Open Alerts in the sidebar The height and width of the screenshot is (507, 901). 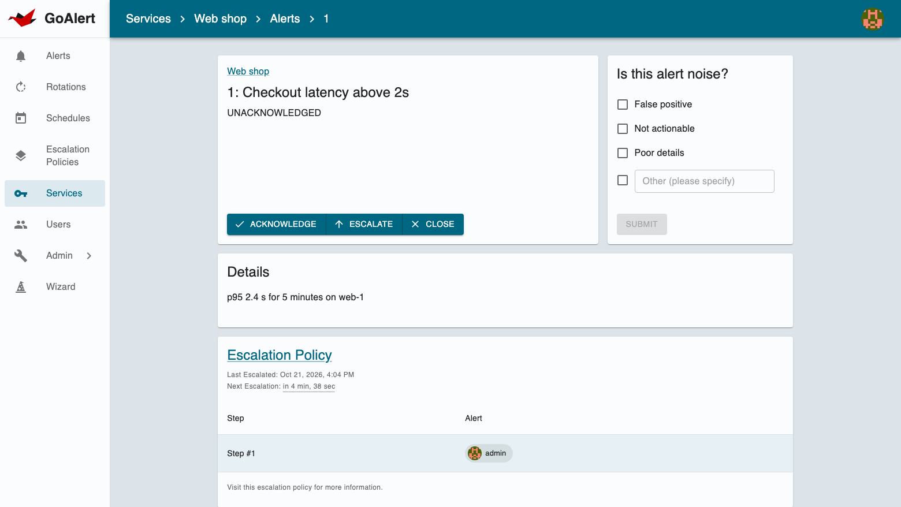click(55, 56)
